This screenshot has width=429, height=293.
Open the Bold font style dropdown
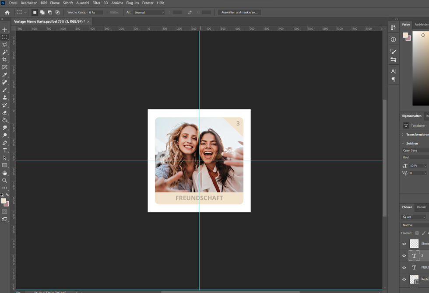tap(415, 157)
